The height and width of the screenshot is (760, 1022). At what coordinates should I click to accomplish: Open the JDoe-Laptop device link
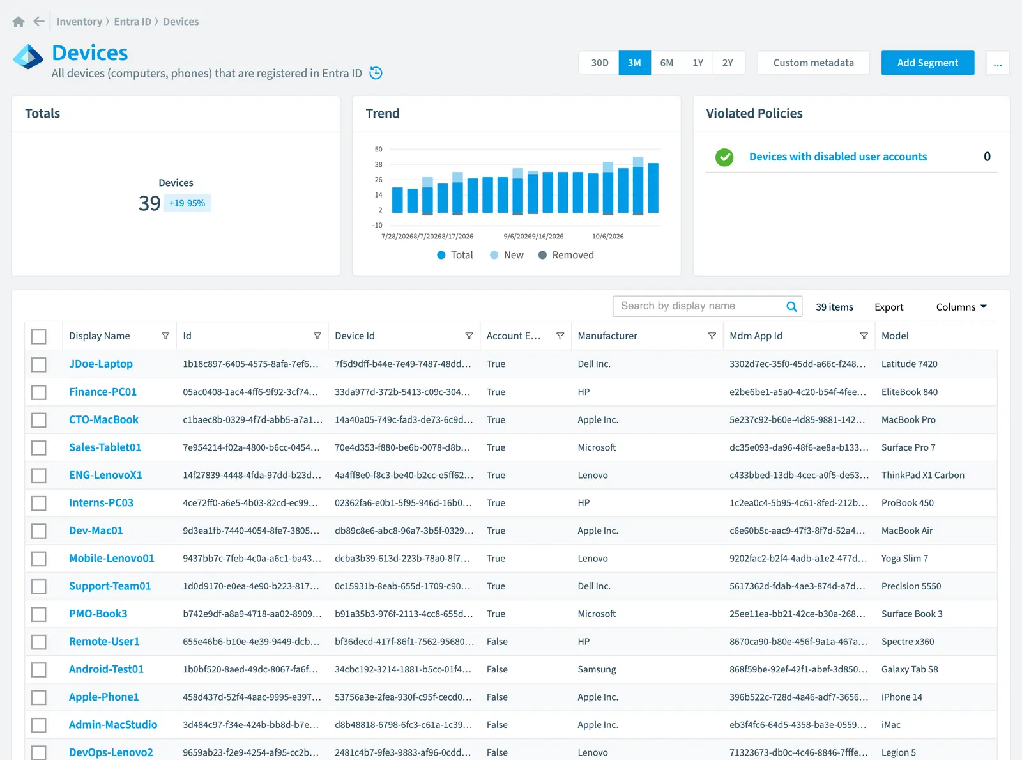[x=101, y=364]
